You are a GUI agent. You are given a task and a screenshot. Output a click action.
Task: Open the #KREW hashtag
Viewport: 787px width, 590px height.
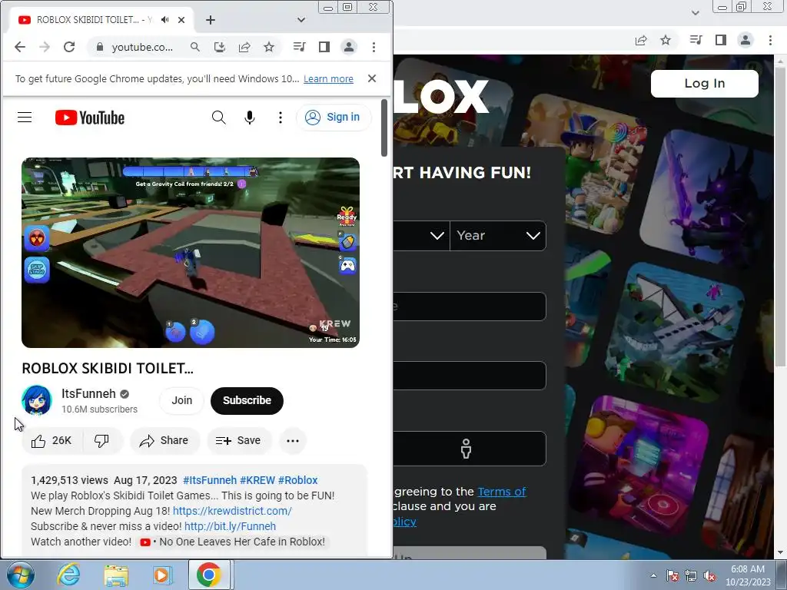(x=257, y=480)
